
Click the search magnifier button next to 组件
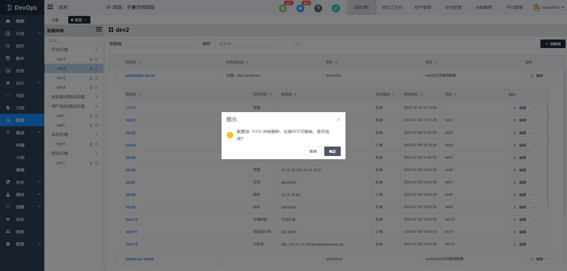[x=296, y=44]
